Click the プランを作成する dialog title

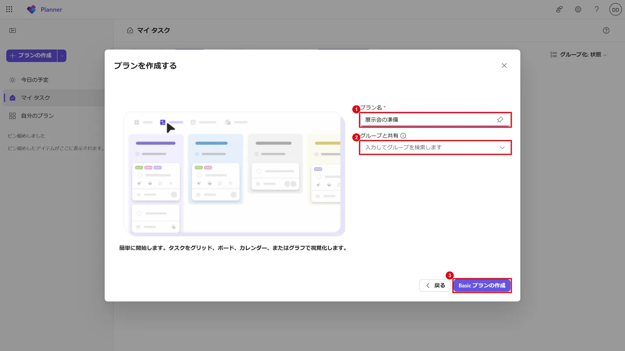(145, 66)
